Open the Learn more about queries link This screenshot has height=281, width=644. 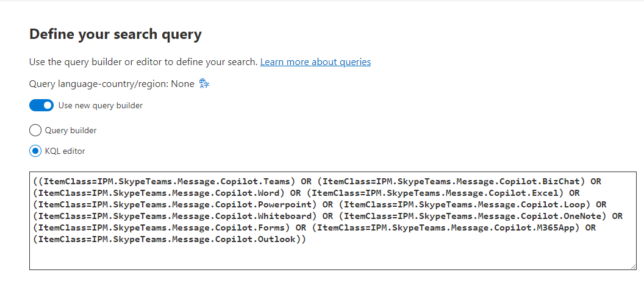coord(315,62)
